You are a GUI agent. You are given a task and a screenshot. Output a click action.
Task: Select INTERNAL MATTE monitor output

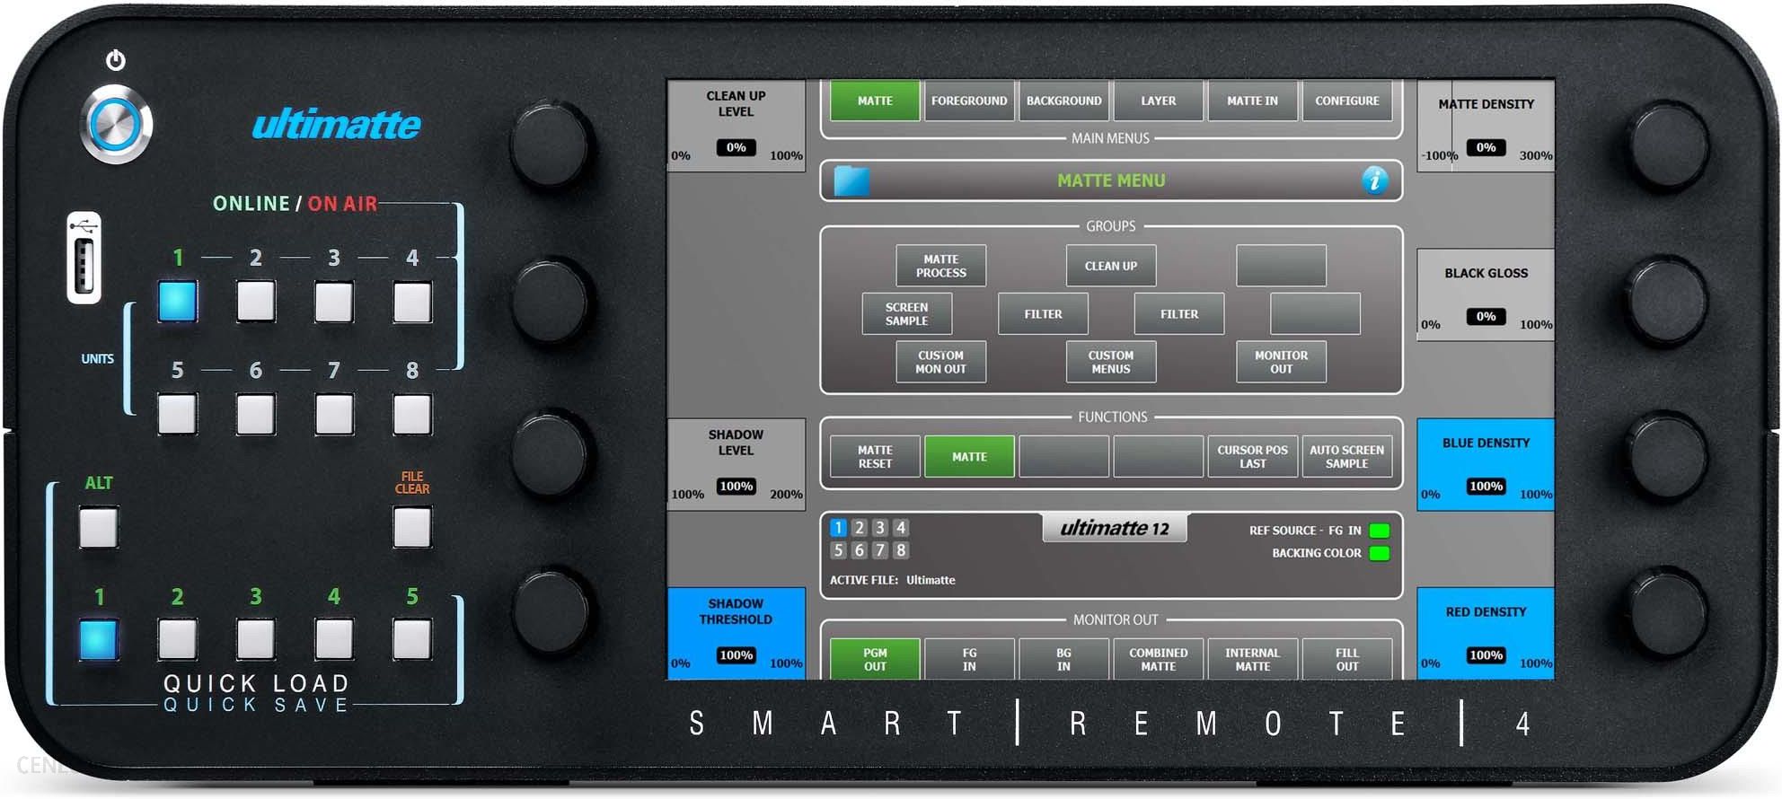1252,659
